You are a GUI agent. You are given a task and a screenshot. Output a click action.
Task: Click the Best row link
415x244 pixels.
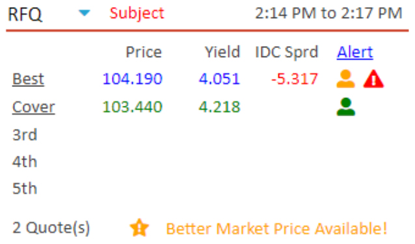click(28, 79)
